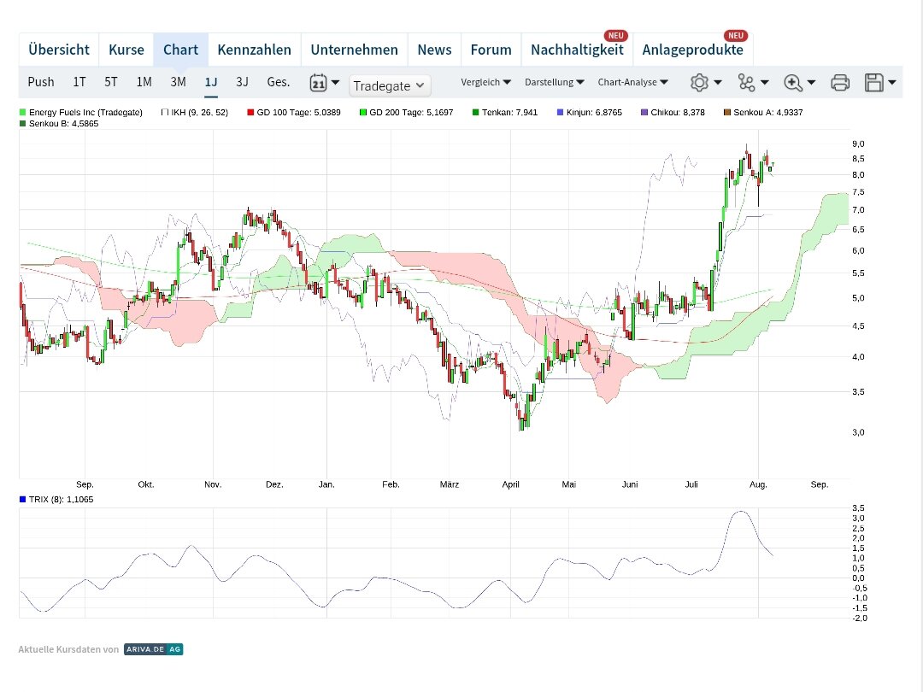Switch to the Kennzahlen tab
923x692 pixels.
[254, 50]
